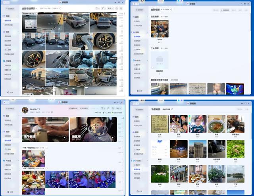Go back using the arrow in the Jason window
Viewport: 254px width, 196px height.
click(x=5, y=102)
